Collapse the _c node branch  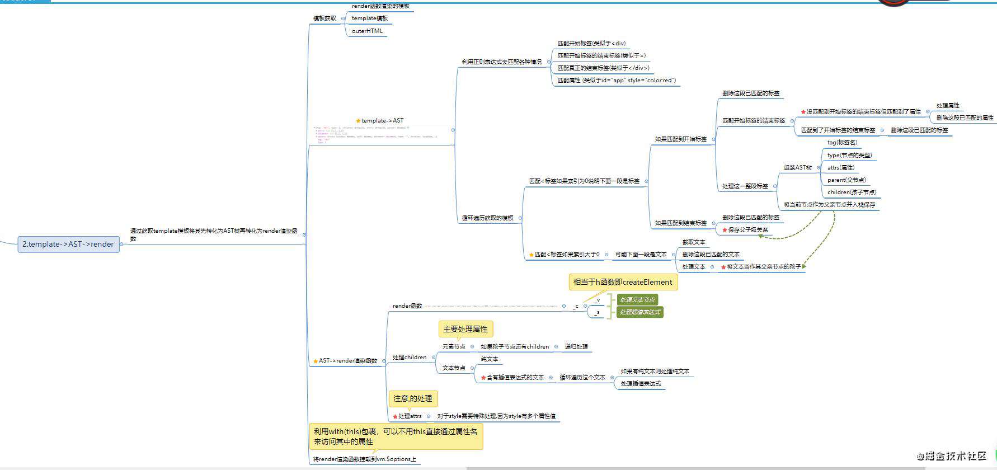tap(585, 306)
